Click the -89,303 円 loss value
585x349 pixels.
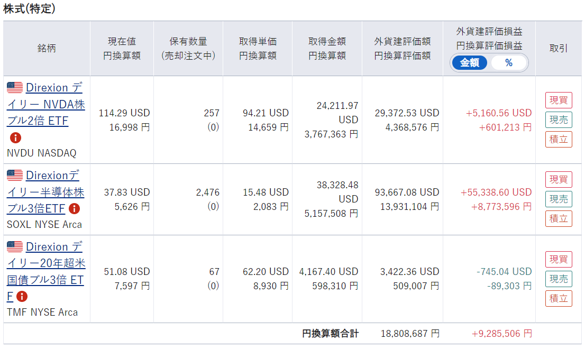coord(509,286)
